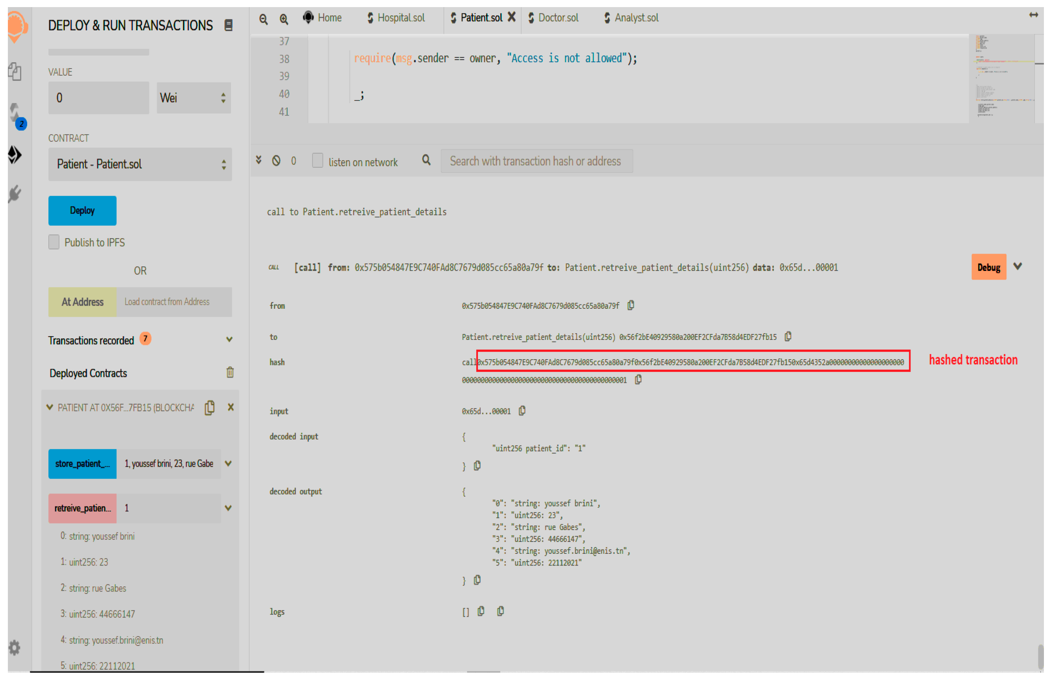Click the zoom out editor icon
The width and height of the screenshot is (1051, 679).
[263, 19]
